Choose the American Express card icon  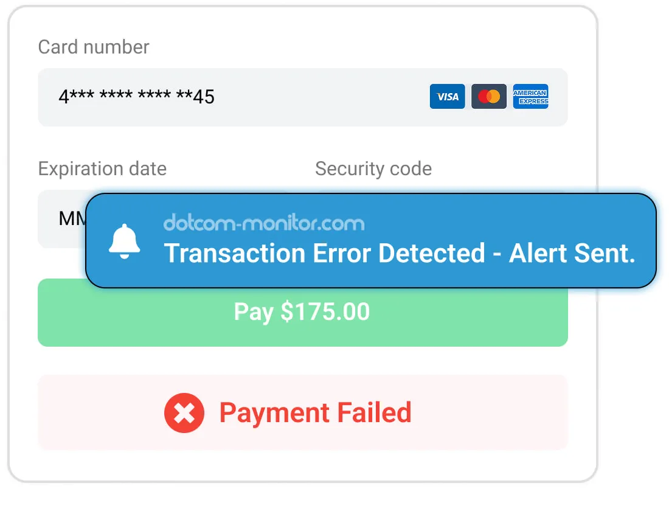pyautogui.click(x=530, y=96)
